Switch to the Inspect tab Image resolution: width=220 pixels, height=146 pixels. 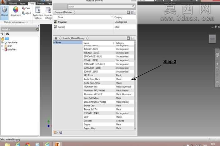click(23, 3)
